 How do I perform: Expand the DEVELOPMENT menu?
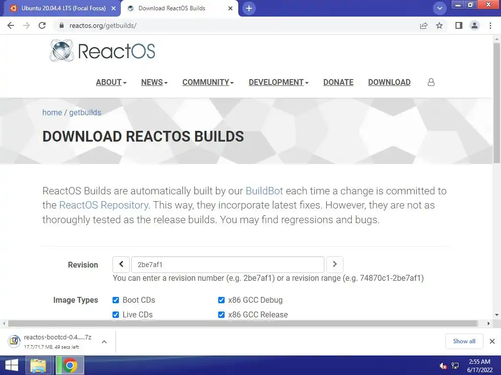[278, 82]
